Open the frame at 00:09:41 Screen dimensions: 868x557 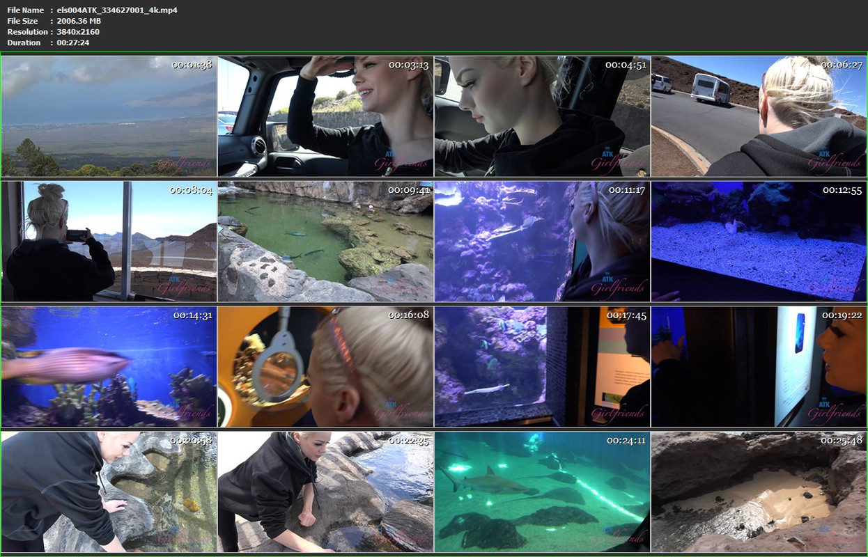[325, 242]
